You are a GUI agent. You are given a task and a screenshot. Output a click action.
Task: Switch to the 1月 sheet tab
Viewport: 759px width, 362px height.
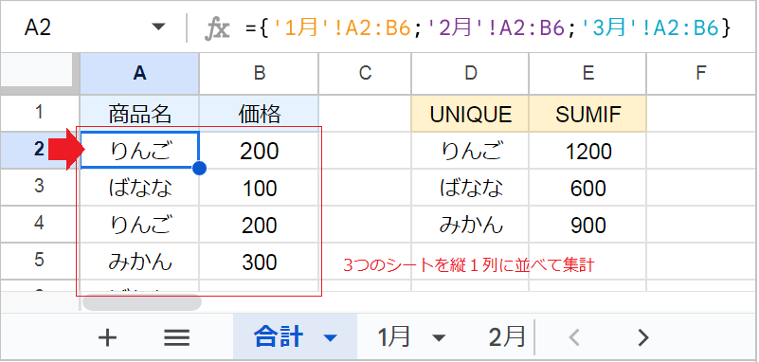(x=394, y=336)
